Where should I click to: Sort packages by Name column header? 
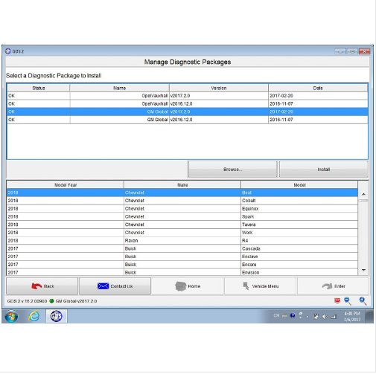click(119, 88)
